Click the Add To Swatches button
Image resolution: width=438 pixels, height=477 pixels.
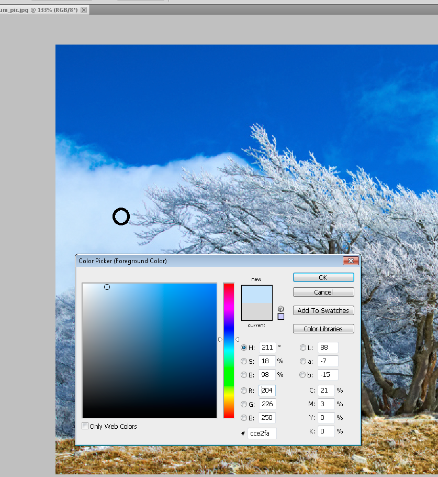(323, 310)
